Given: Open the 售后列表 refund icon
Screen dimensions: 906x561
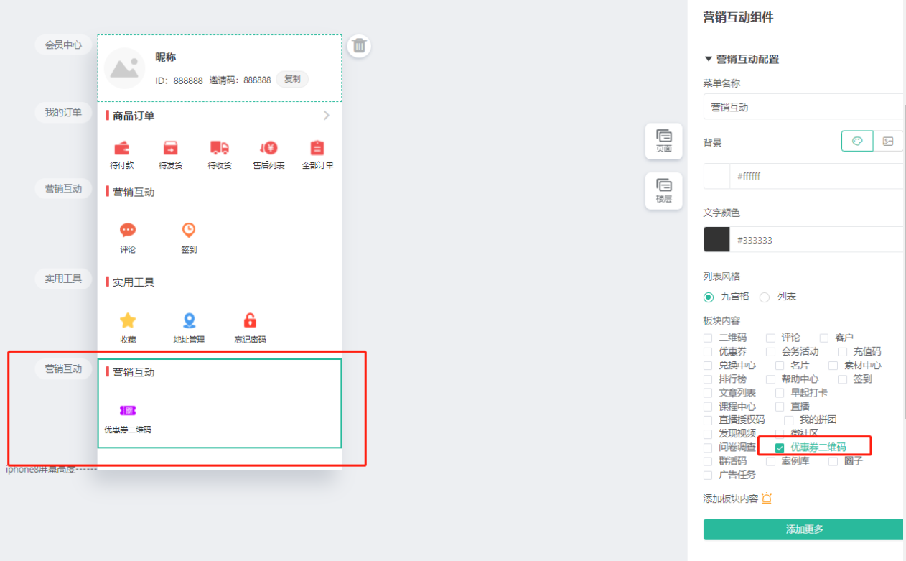Looking at the screenshot, I should 268,148.
